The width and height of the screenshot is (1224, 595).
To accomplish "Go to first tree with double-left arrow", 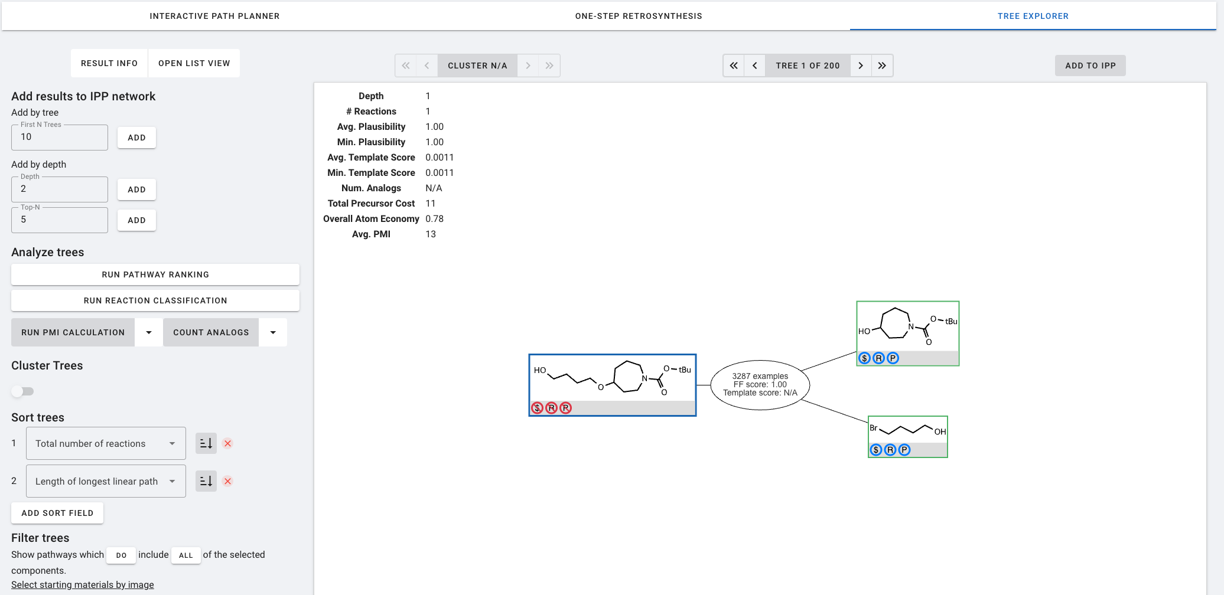I will [734, 66].
